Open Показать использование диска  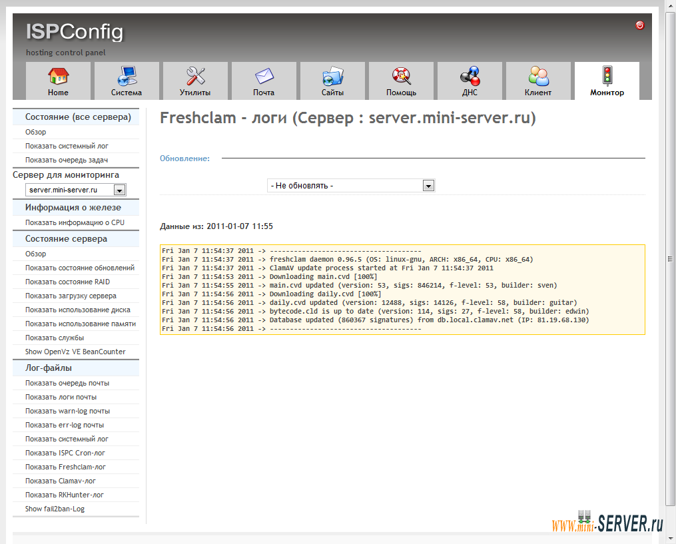tap(78, 310)
